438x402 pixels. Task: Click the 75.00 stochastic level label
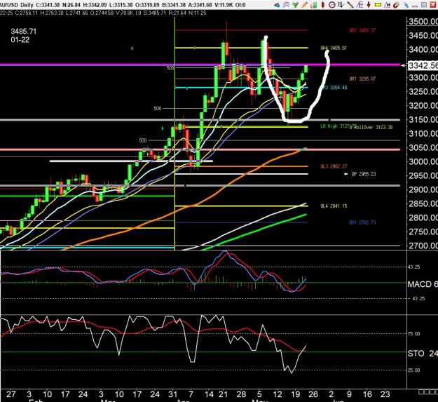pyautogui.click(x=413, y=334)
